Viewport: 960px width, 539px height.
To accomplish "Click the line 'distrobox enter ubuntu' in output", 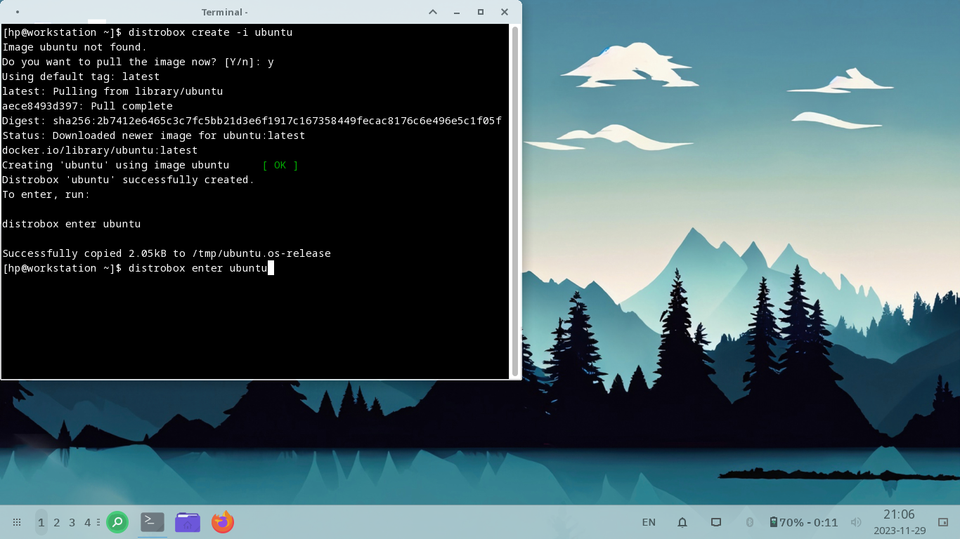I will pyautogui.click(x=72, y=224).
